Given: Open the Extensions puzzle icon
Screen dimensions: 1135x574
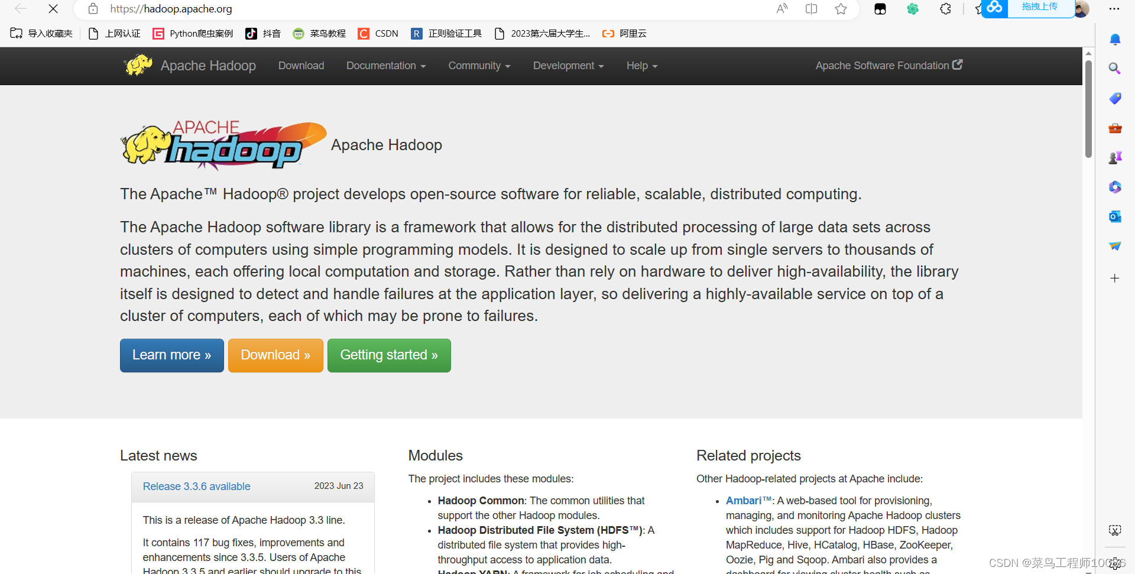Looking at the screenshot, I should click(945, 9).
